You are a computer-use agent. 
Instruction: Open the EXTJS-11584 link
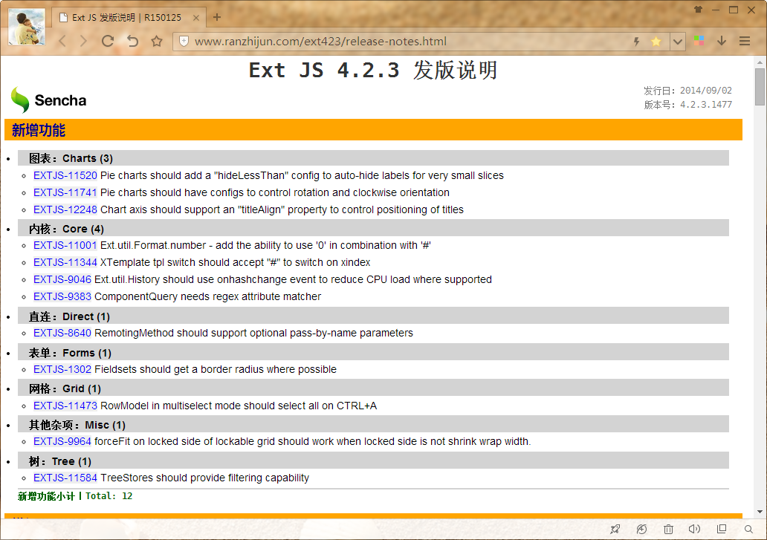pos(65,478)
